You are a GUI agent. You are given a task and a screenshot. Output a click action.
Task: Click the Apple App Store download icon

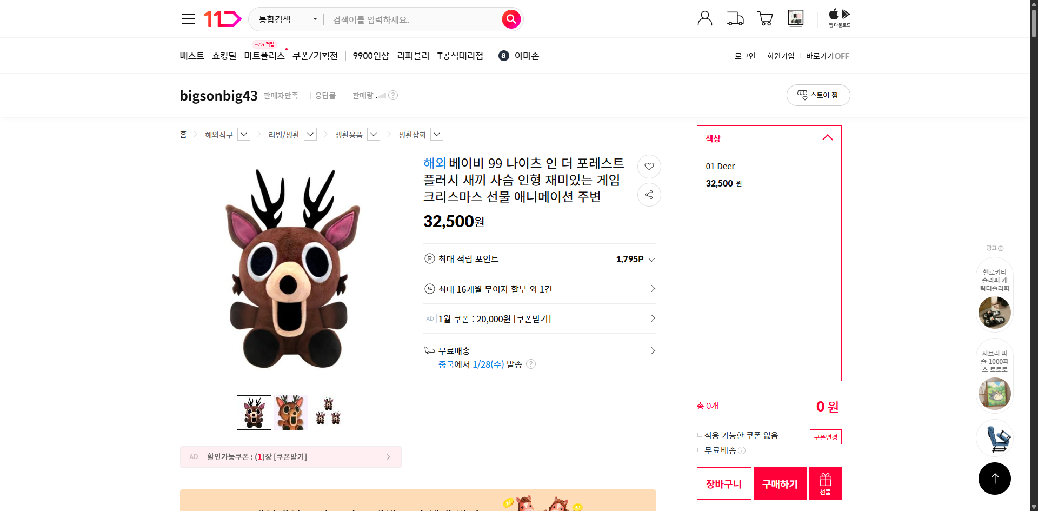click(x=833, y=13)
